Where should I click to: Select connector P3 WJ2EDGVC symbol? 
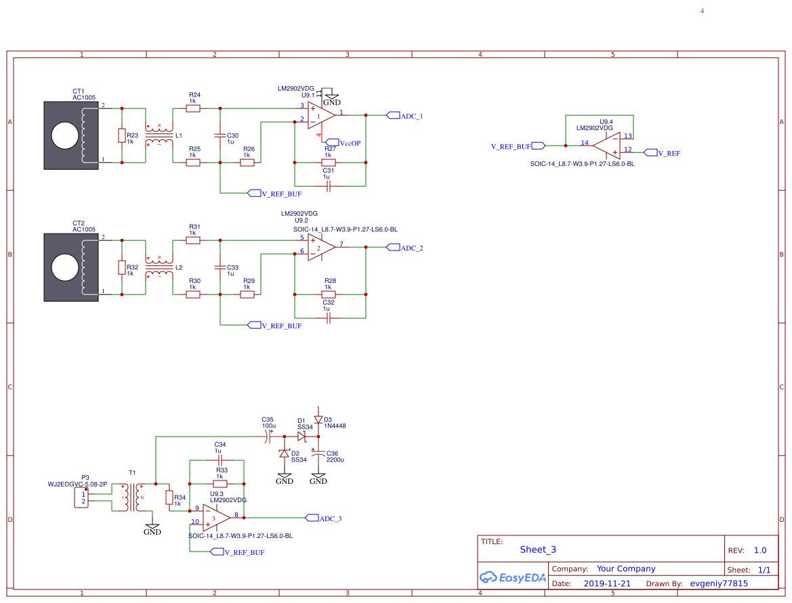pos(81,497)
